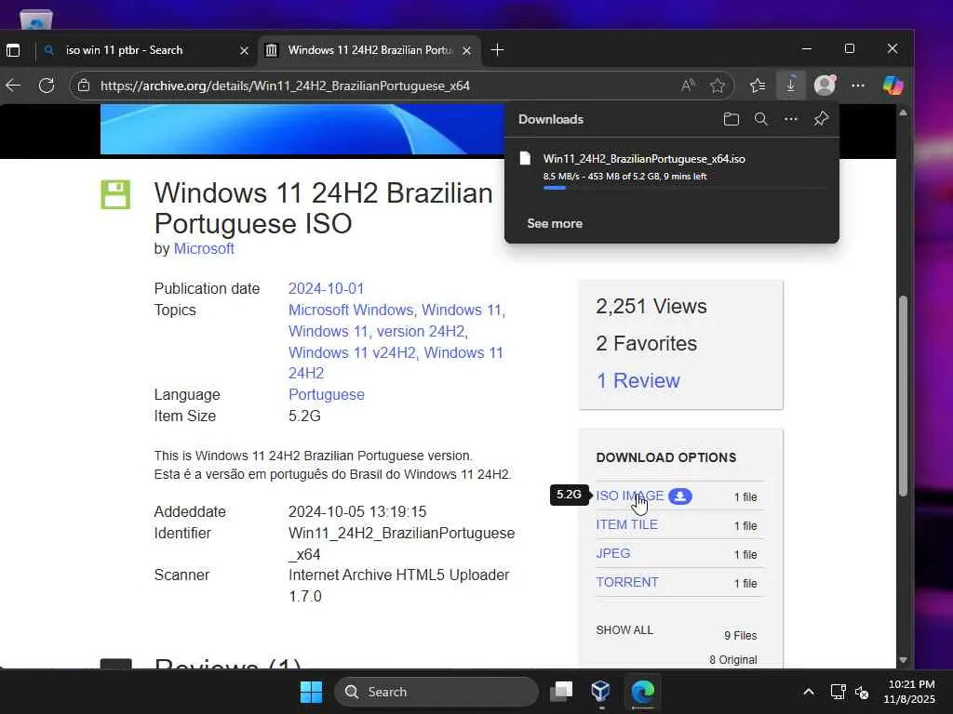
Task: Pin the Downloads panel
Action: [x=821, y=119]
